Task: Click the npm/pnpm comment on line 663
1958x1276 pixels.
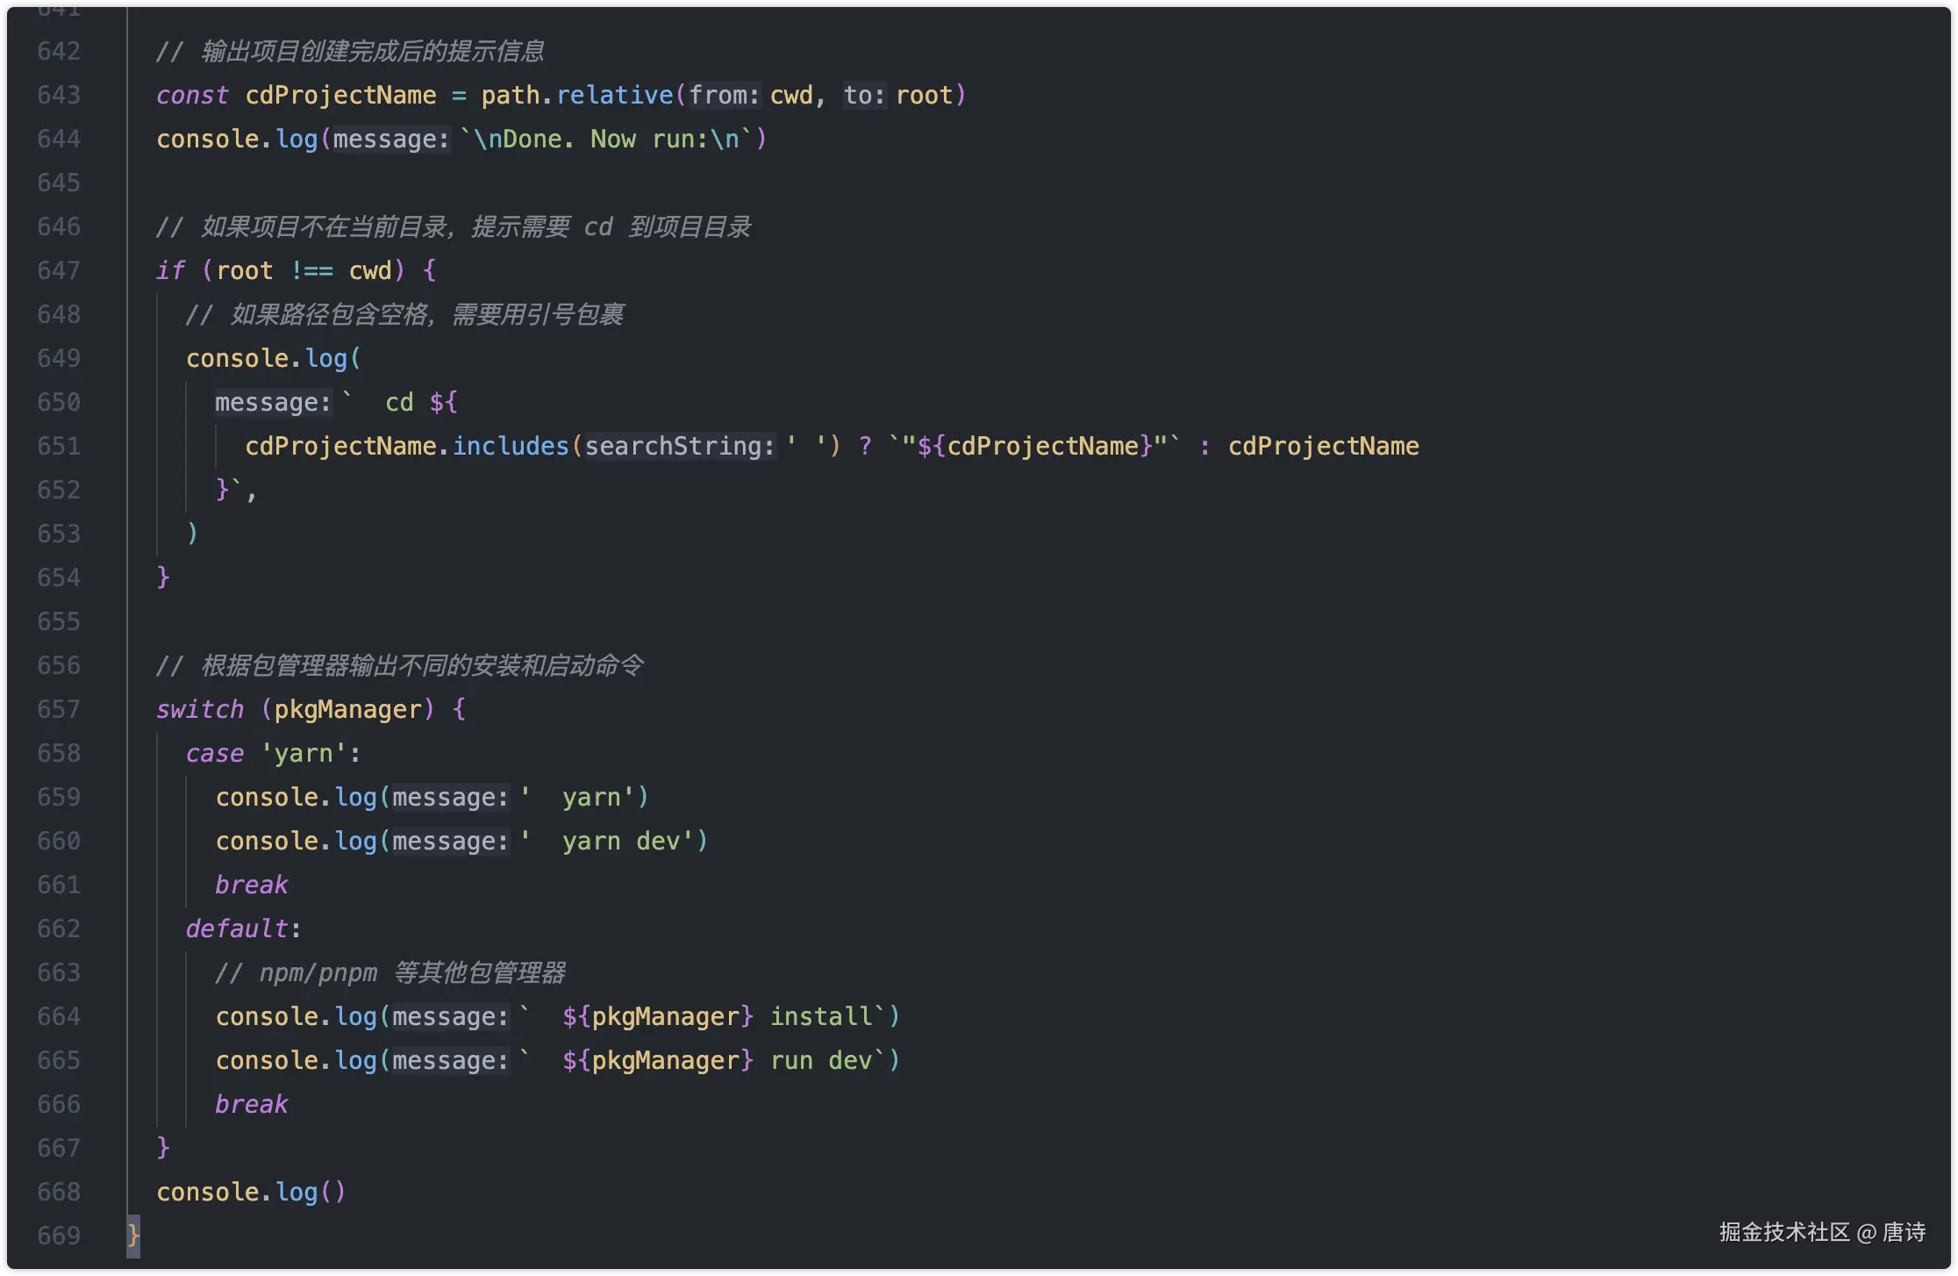Action: [390, 972]
